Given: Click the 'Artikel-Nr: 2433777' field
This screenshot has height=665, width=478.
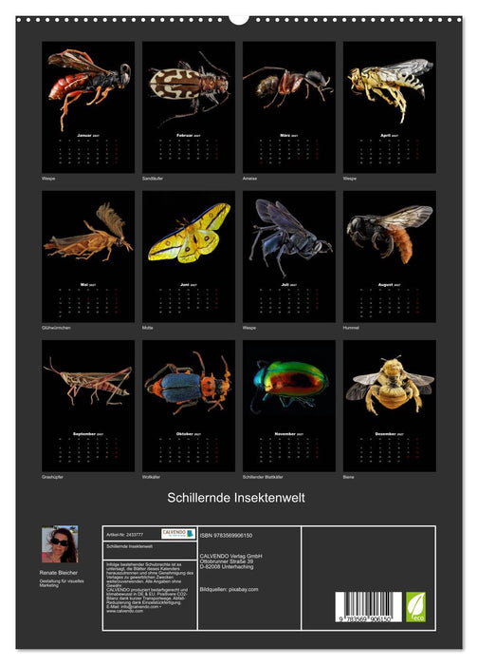Looking at the screenshot, I should 124,535.
